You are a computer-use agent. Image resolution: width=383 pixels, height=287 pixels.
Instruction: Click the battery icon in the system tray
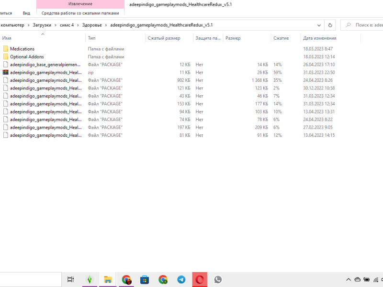pos(366,279)
